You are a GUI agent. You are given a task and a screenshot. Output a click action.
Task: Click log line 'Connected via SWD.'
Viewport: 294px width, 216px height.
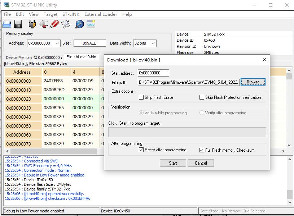pyautogui.click(x=32, y=161)
